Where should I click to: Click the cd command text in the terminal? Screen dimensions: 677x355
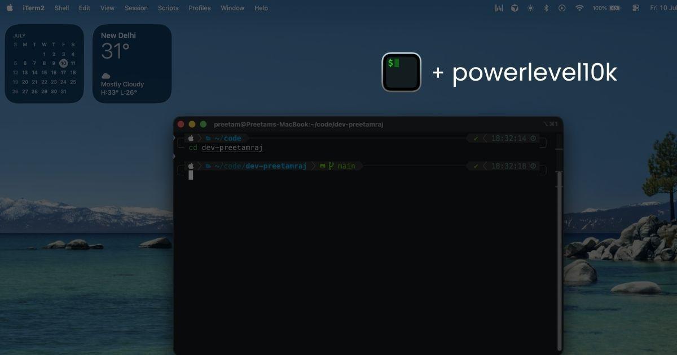[193, 148]
